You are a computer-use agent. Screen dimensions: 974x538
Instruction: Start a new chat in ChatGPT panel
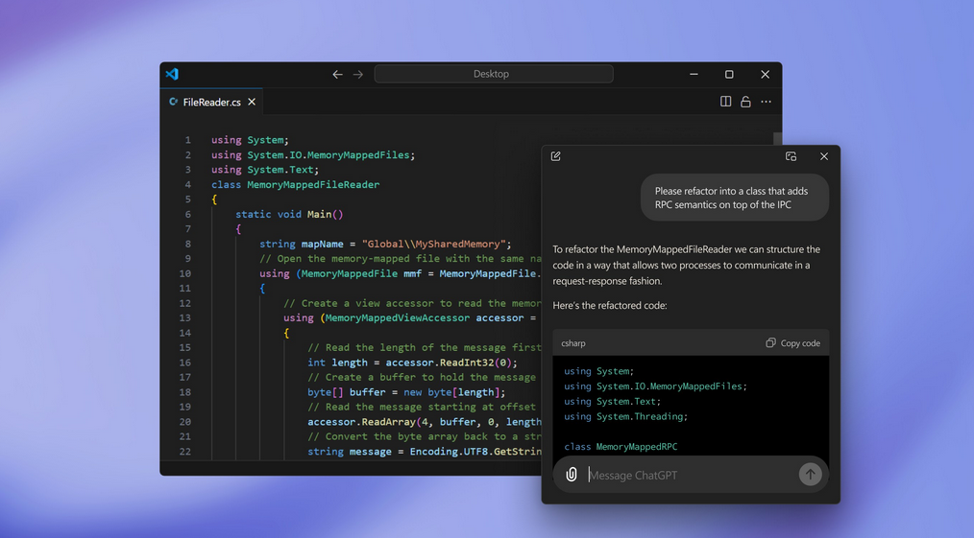pos(556,156)
